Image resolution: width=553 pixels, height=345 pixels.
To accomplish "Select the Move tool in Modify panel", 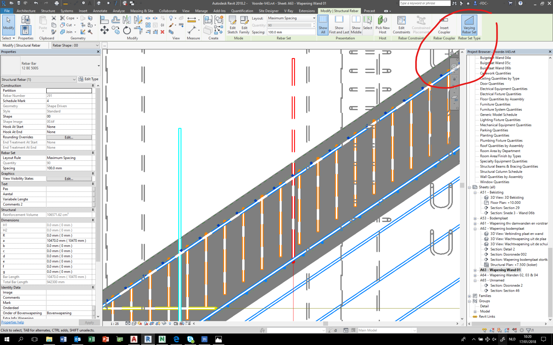I will pyautogui.click(x=104, y=30).
